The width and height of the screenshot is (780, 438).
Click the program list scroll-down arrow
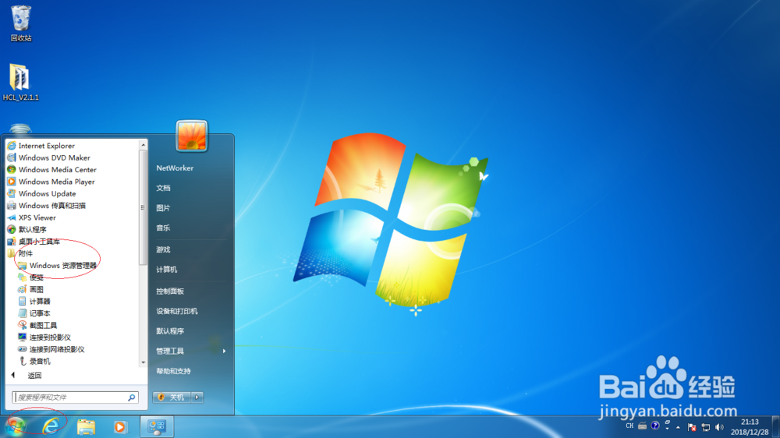point(144,362)
